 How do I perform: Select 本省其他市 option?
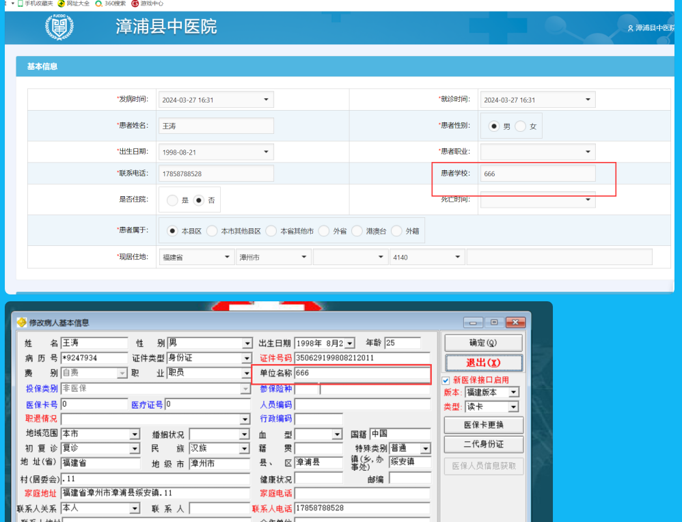tap(271, 230)
